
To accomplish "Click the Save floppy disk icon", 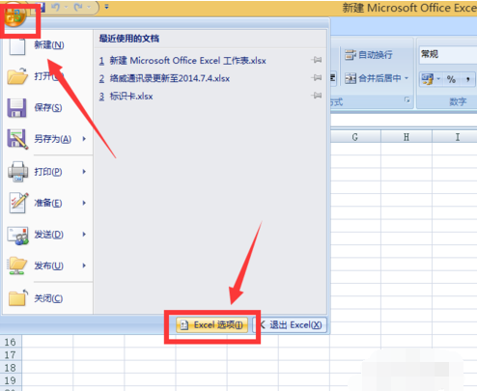I will (x=16, y=108).
